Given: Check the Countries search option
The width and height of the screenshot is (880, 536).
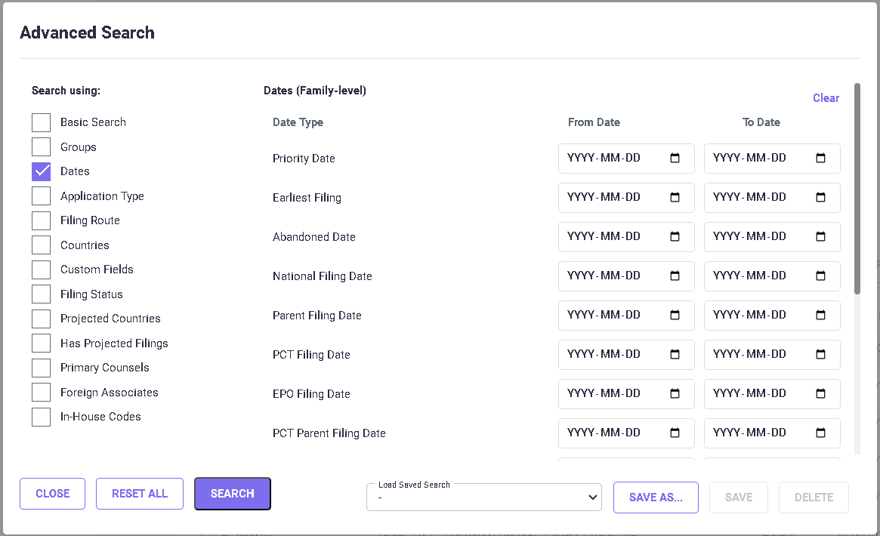Looking at the screenshot, I should (42, 245).
